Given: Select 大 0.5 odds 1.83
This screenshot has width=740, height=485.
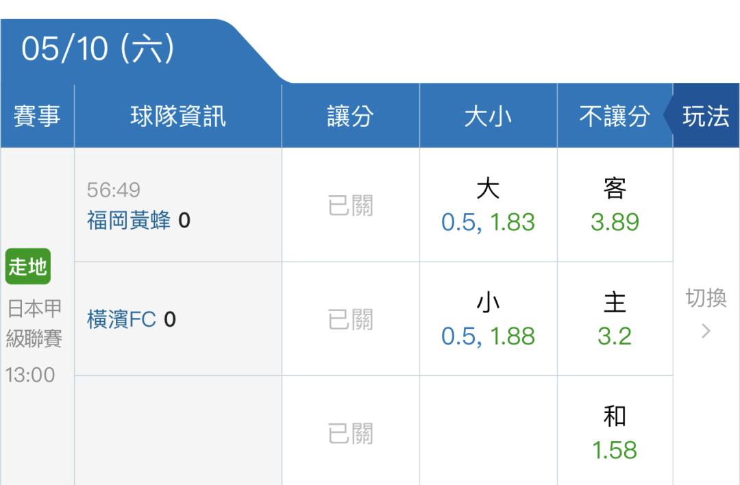Looking at the screenshot, I should pos(488,206).
